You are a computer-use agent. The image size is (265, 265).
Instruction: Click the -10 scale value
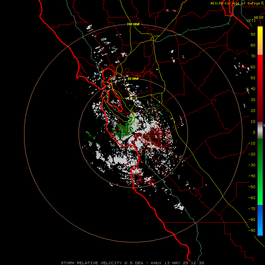252,143
